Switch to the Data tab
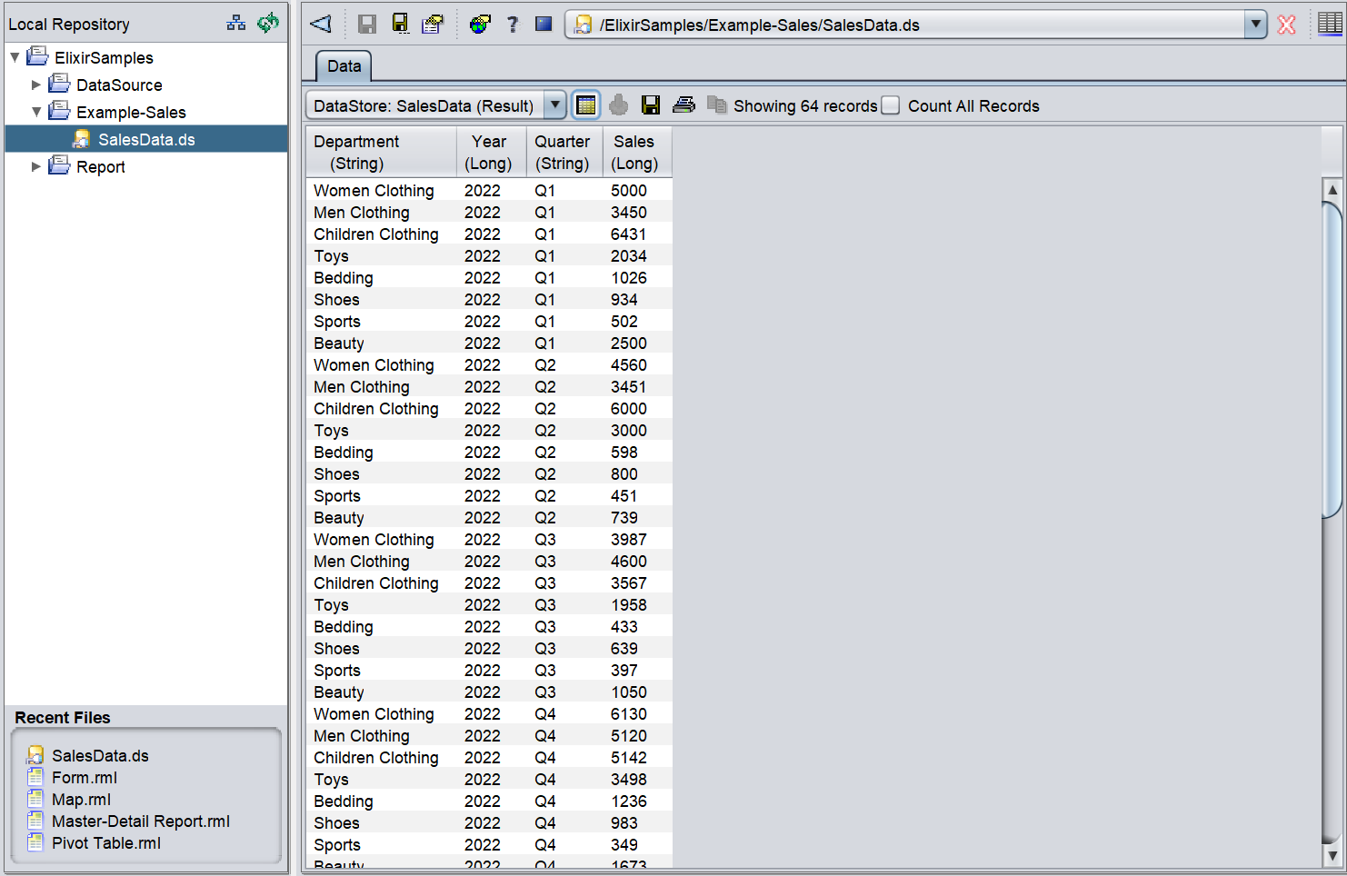Viewport: 1347px width, 876px height. [x=344, y=66]
